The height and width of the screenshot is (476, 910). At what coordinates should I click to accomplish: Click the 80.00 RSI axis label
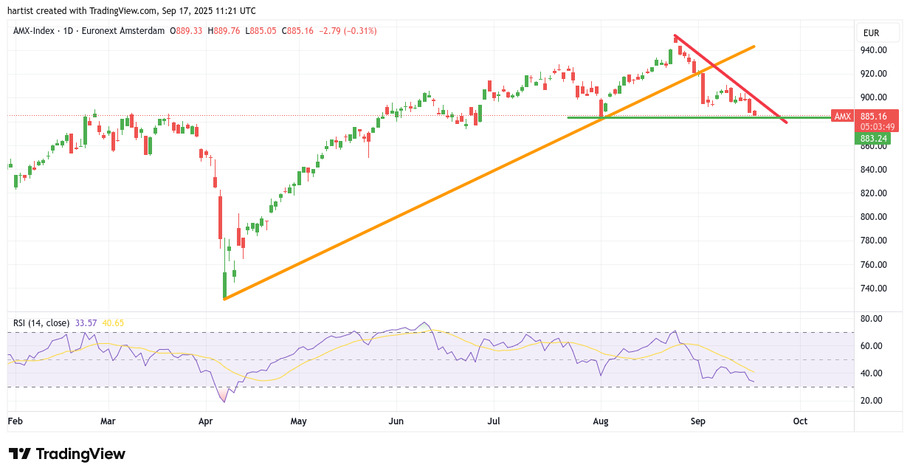click(871, 319)
